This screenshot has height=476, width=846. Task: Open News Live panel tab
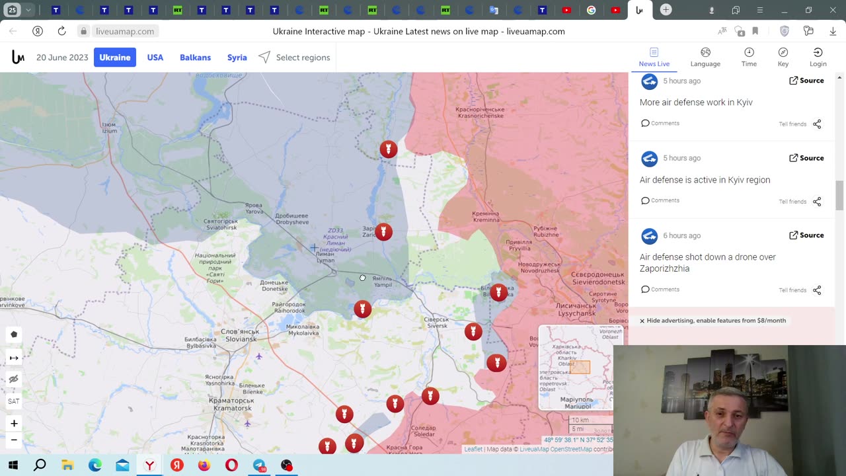654,58
